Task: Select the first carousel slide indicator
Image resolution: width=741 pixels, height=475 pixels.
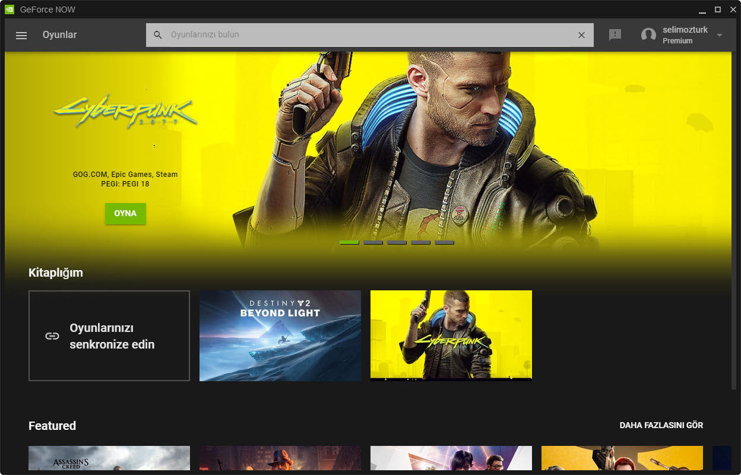Action: (x=349, y=242)
